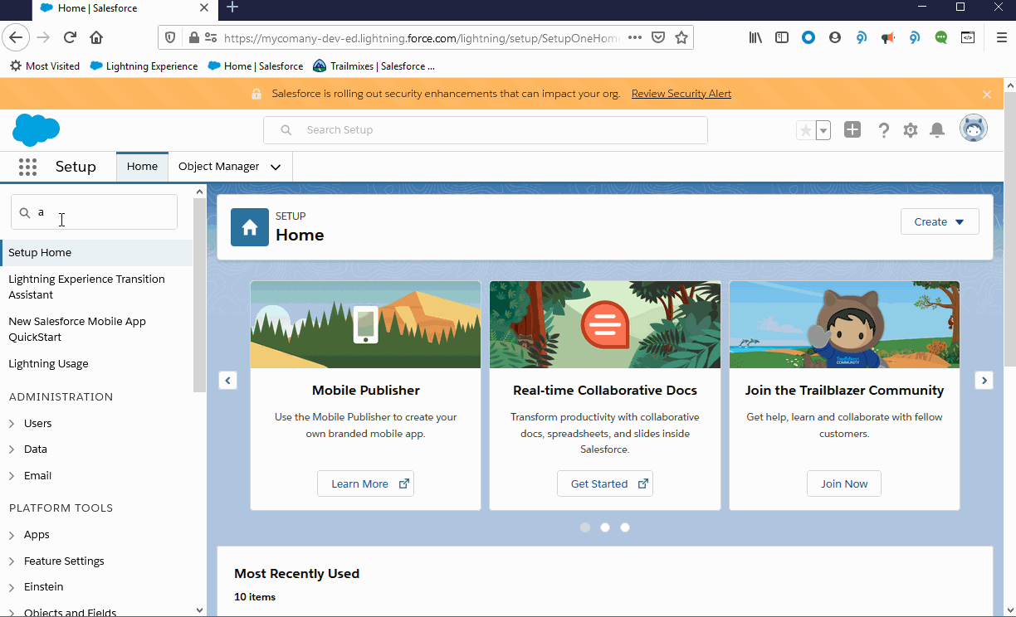Open the Object Manager tab
1016x617 pixels.
coord(219,167)
